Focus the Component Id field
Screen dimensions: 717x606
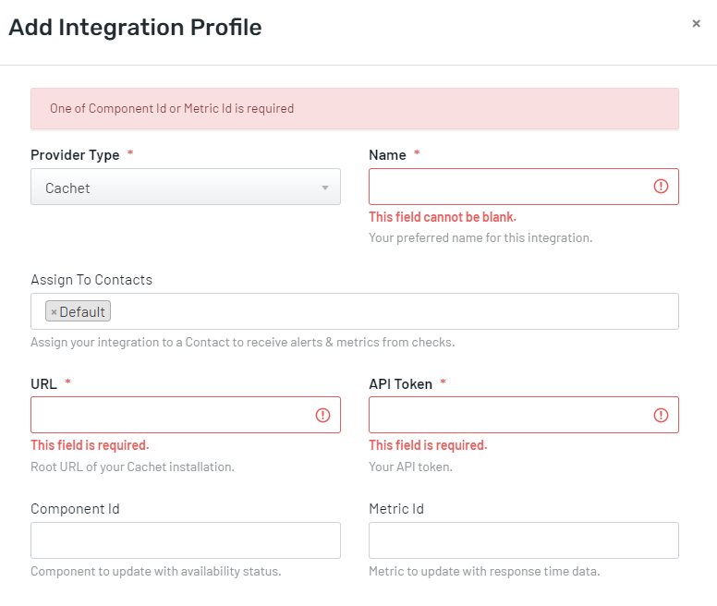[185, 540]
